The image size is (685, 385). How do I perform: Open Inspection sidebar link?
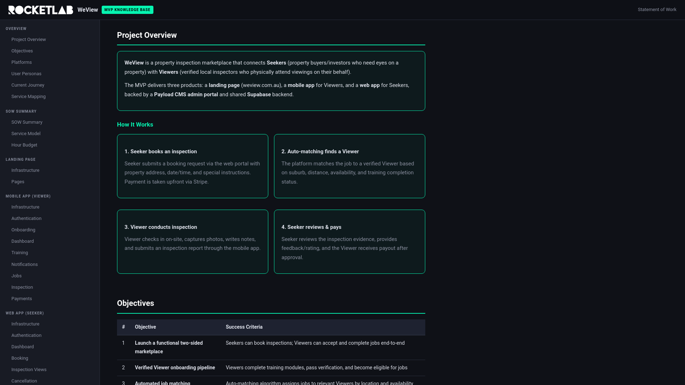point(22,287)
